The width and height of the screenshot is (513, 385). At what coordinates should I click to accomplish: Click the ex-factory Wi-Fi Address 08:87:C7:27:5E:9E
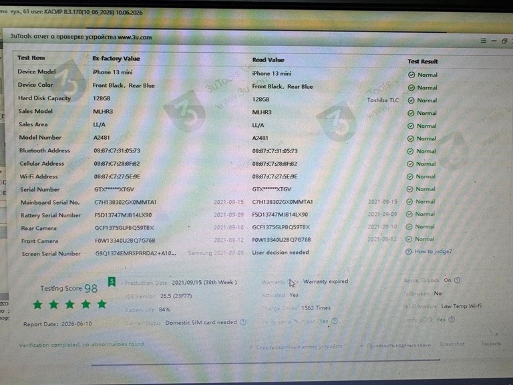coord(117,176)
